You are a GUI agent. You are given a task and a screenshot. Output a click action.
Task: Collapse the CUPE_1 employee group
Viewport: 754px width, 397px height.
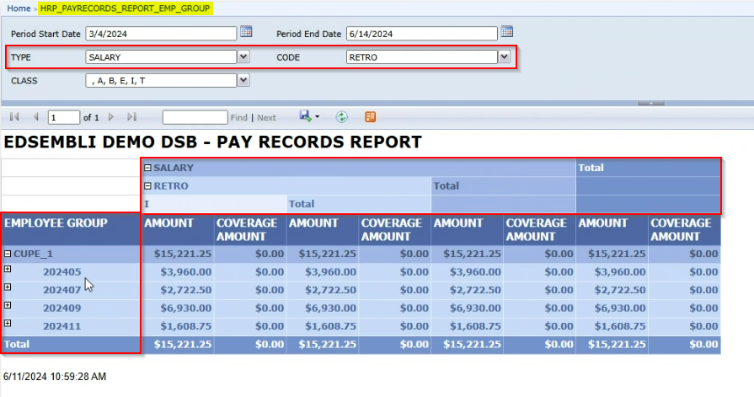pyautogui.click(x=8, y=254)
